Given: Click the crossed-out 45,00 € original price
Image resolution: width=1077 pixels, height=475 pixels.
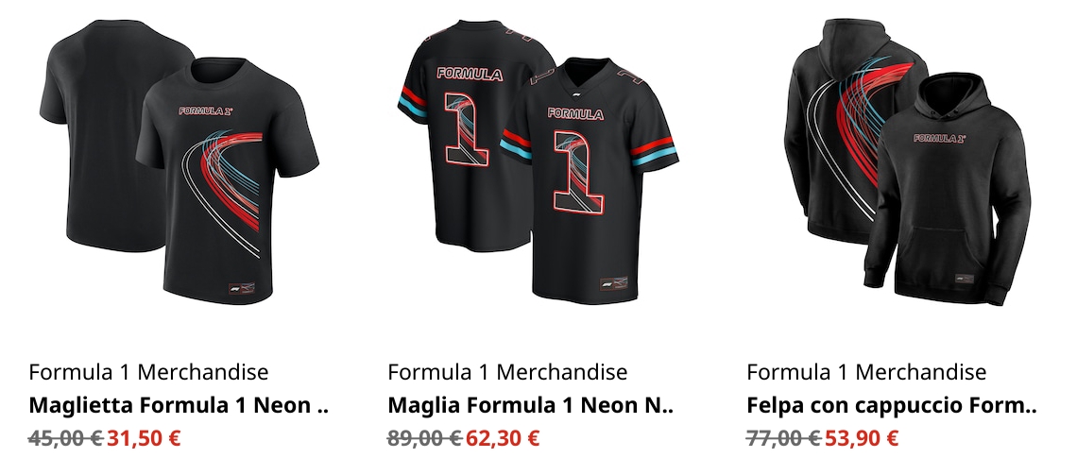Looking at the screenshot, I should click(65, 438).
